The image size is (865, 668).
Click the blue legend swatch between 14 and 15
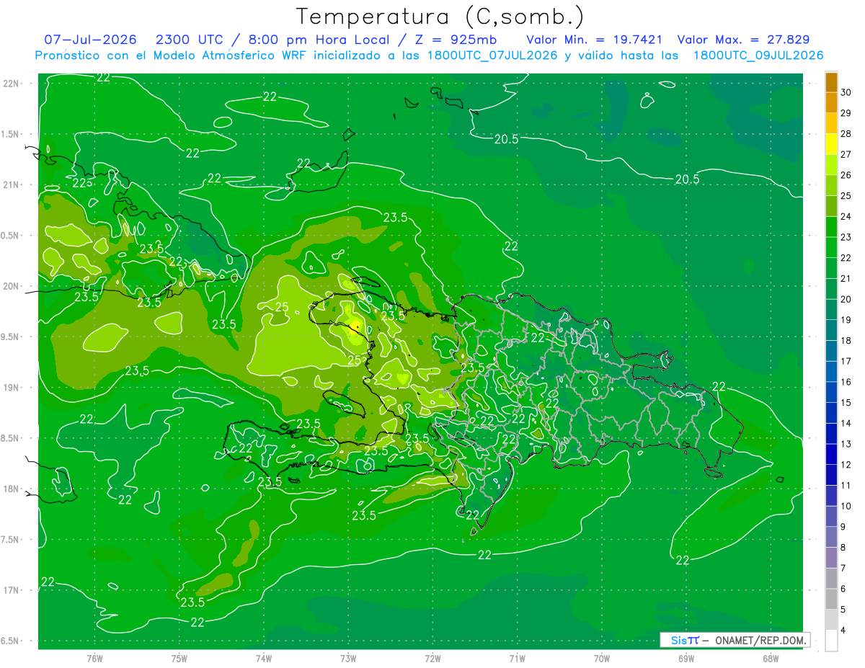pos(831,413)
